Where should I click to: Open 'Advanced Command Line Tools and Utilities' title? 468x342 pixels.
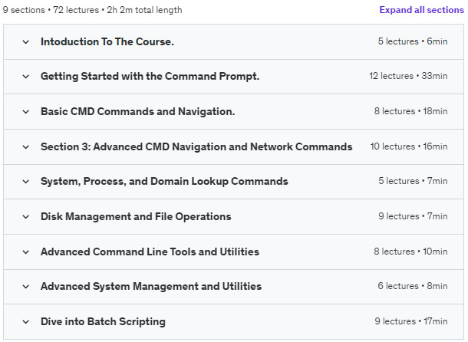pyautogui.click(x=150, y=252)
